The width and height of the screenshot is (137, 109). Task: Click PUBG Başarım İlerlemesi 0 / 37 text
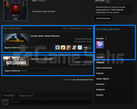pyautogui.click(x=16, y=71)
